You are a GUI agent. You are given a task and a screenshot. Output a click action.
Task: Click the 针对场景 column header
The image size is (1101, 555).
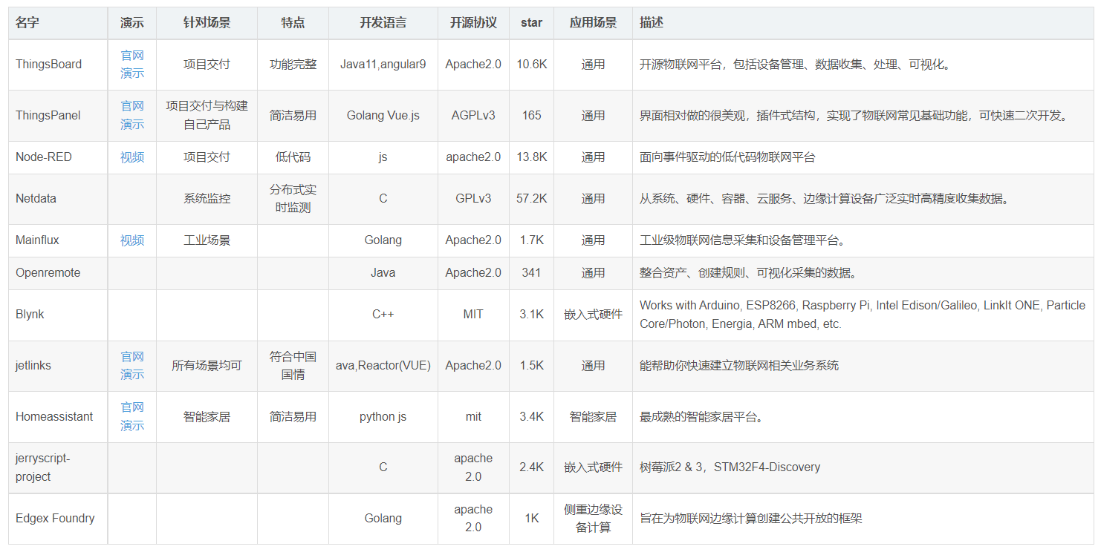point(207,23)
